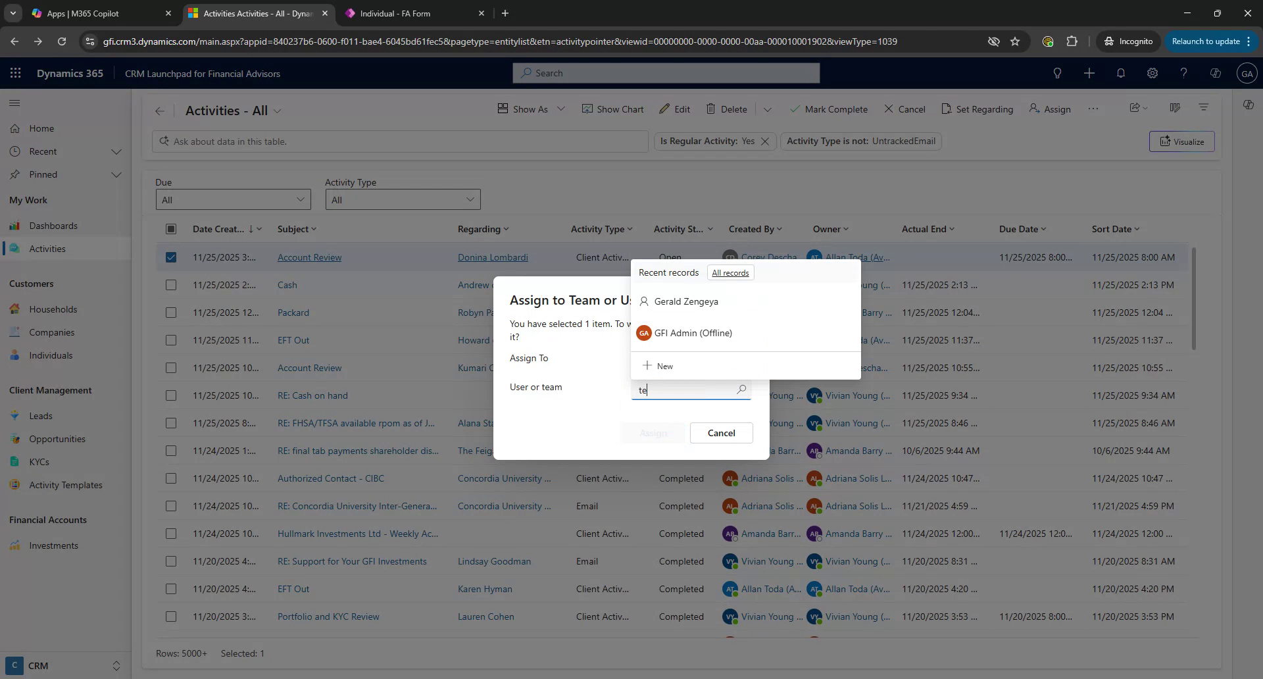This screenshot has width=1263, height=679.
Task: Open the Edit Columns icon
Action: 1176,108
